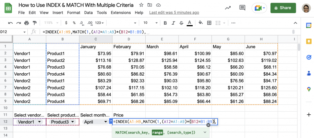The height and width of the screenshot is (138, 314).
Task: Toggle strikethrough formatting
Action: pos(181,23)
